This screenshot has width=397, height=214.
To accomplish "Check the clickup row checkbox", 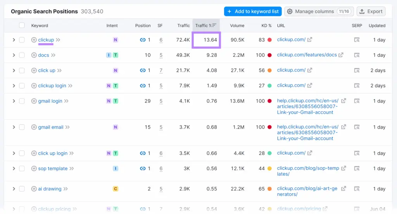I will point(22,40).
